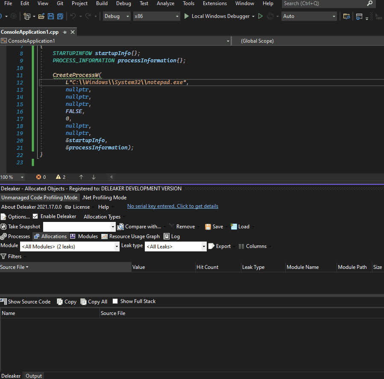Enable the Show Full Stack checkbox
Viewport: 384px width, 379px height.
[115, 301]
